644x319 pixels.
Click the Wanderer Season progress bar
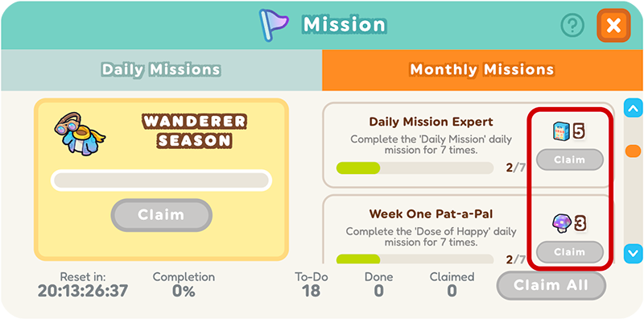161,180
